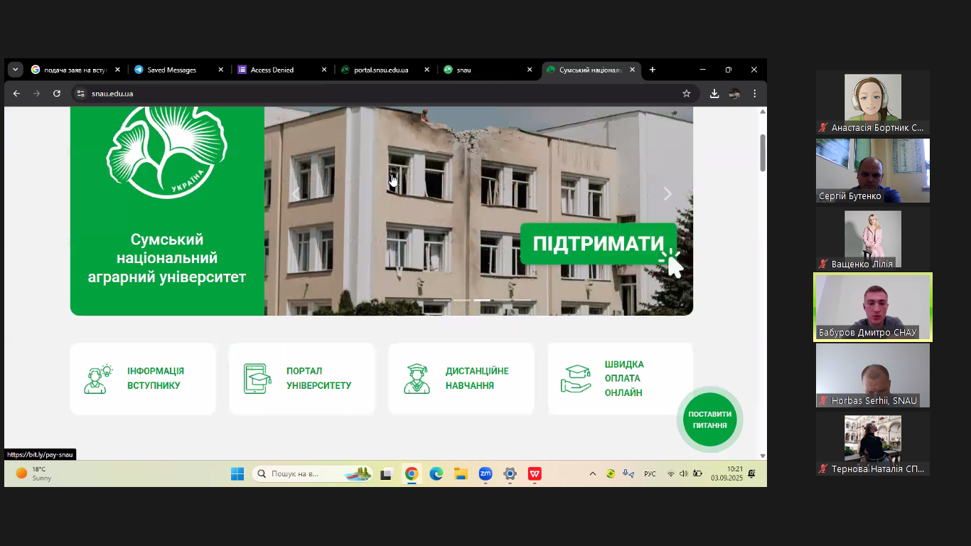The width and height of the screenshot is (971, 546).
Task: Open Zoom from the taskbar
Action: click(485, 473)
